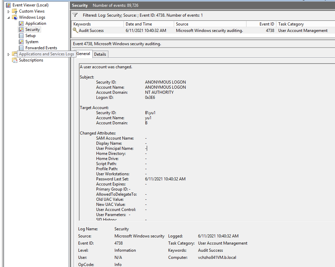Viewport: 335px width, 267px height.
Task: Click Account Domain value NT AUTHORITY
Action: [x=159, y=92]
